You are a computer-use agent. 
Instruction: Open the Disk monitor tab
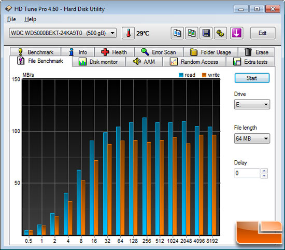pyautogui.click(x=98, y=62)
